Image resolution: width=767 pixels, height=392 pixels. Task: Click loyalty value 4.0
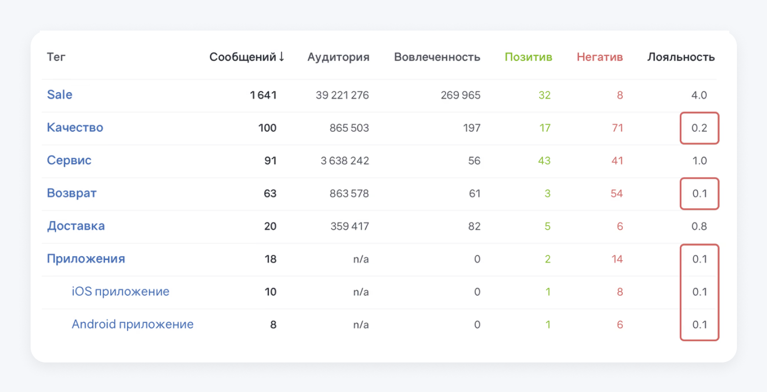pos(699,95)
